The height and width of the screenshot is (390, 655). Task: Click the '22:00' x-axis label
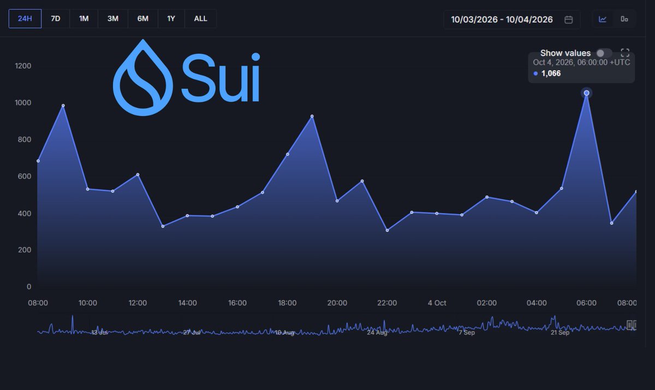(387, 303)
